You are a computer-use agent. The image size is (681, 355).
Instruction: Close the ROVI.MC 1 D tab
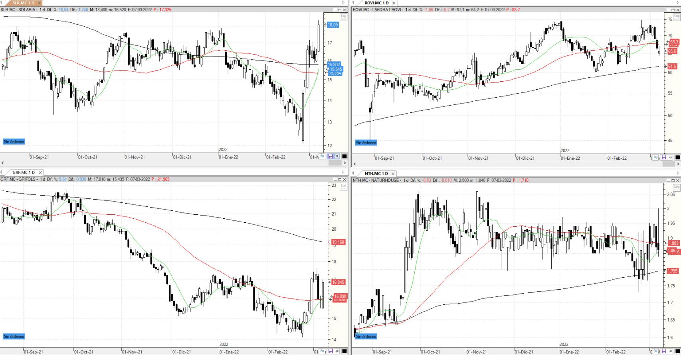[394, 3]
